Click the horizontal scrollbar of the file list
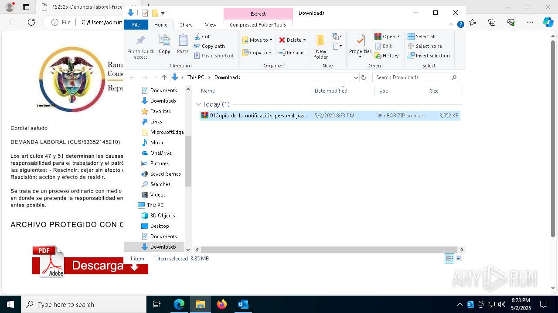This screenshot has width=558, height=313. [329, 250]
